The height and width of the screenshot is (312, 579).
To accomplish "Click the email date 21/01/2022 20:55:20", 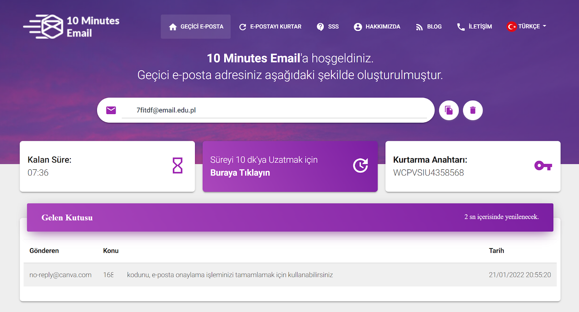I will (520, 275).
